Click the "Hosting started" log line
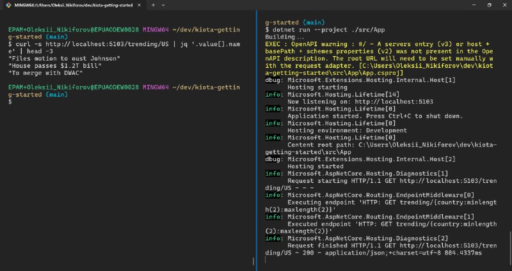Screen dimensions: 512x271 point(315,166)
